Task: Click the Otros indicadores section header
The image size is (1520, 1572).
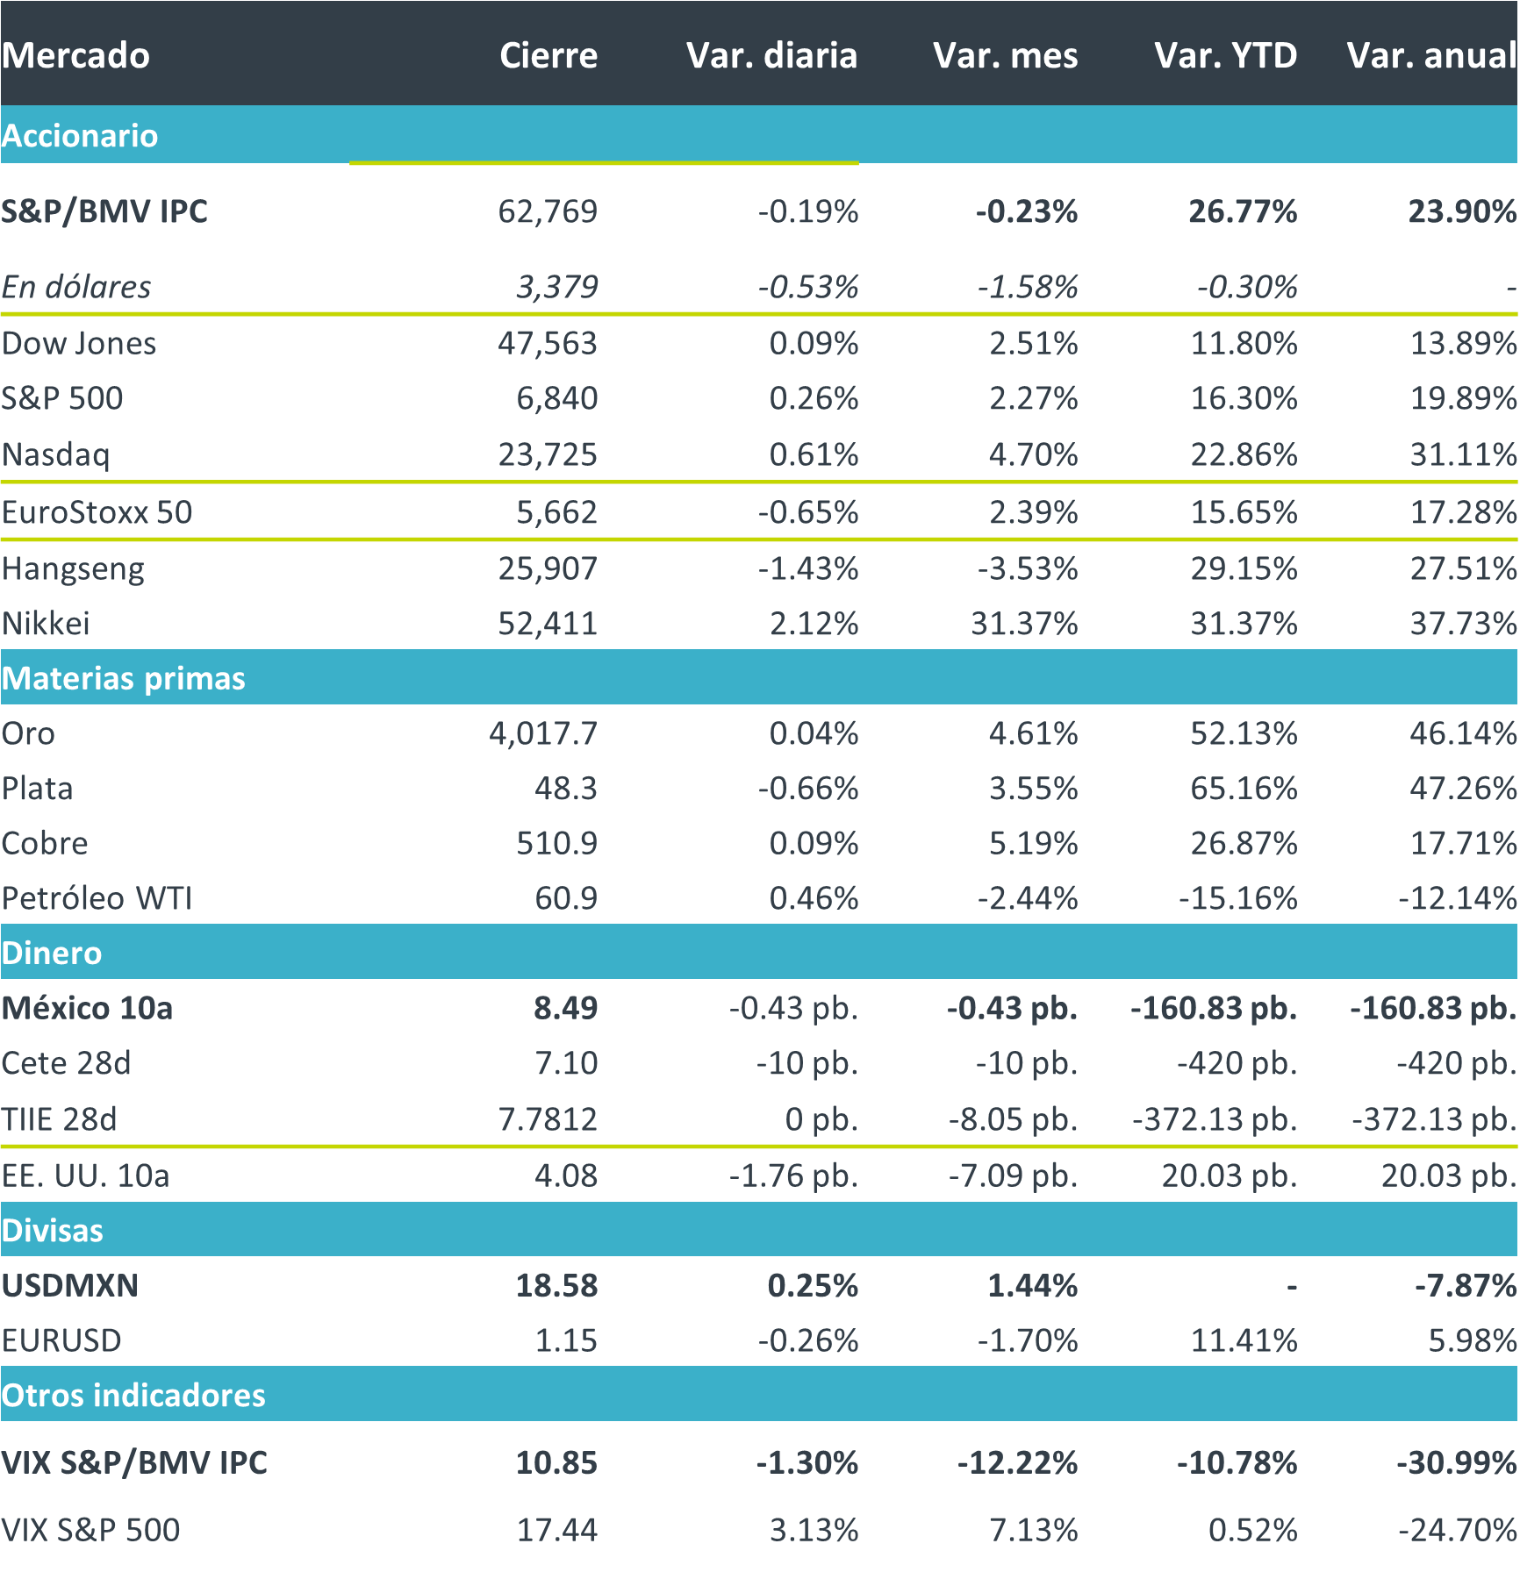Action: click(x=133, y=1395)
